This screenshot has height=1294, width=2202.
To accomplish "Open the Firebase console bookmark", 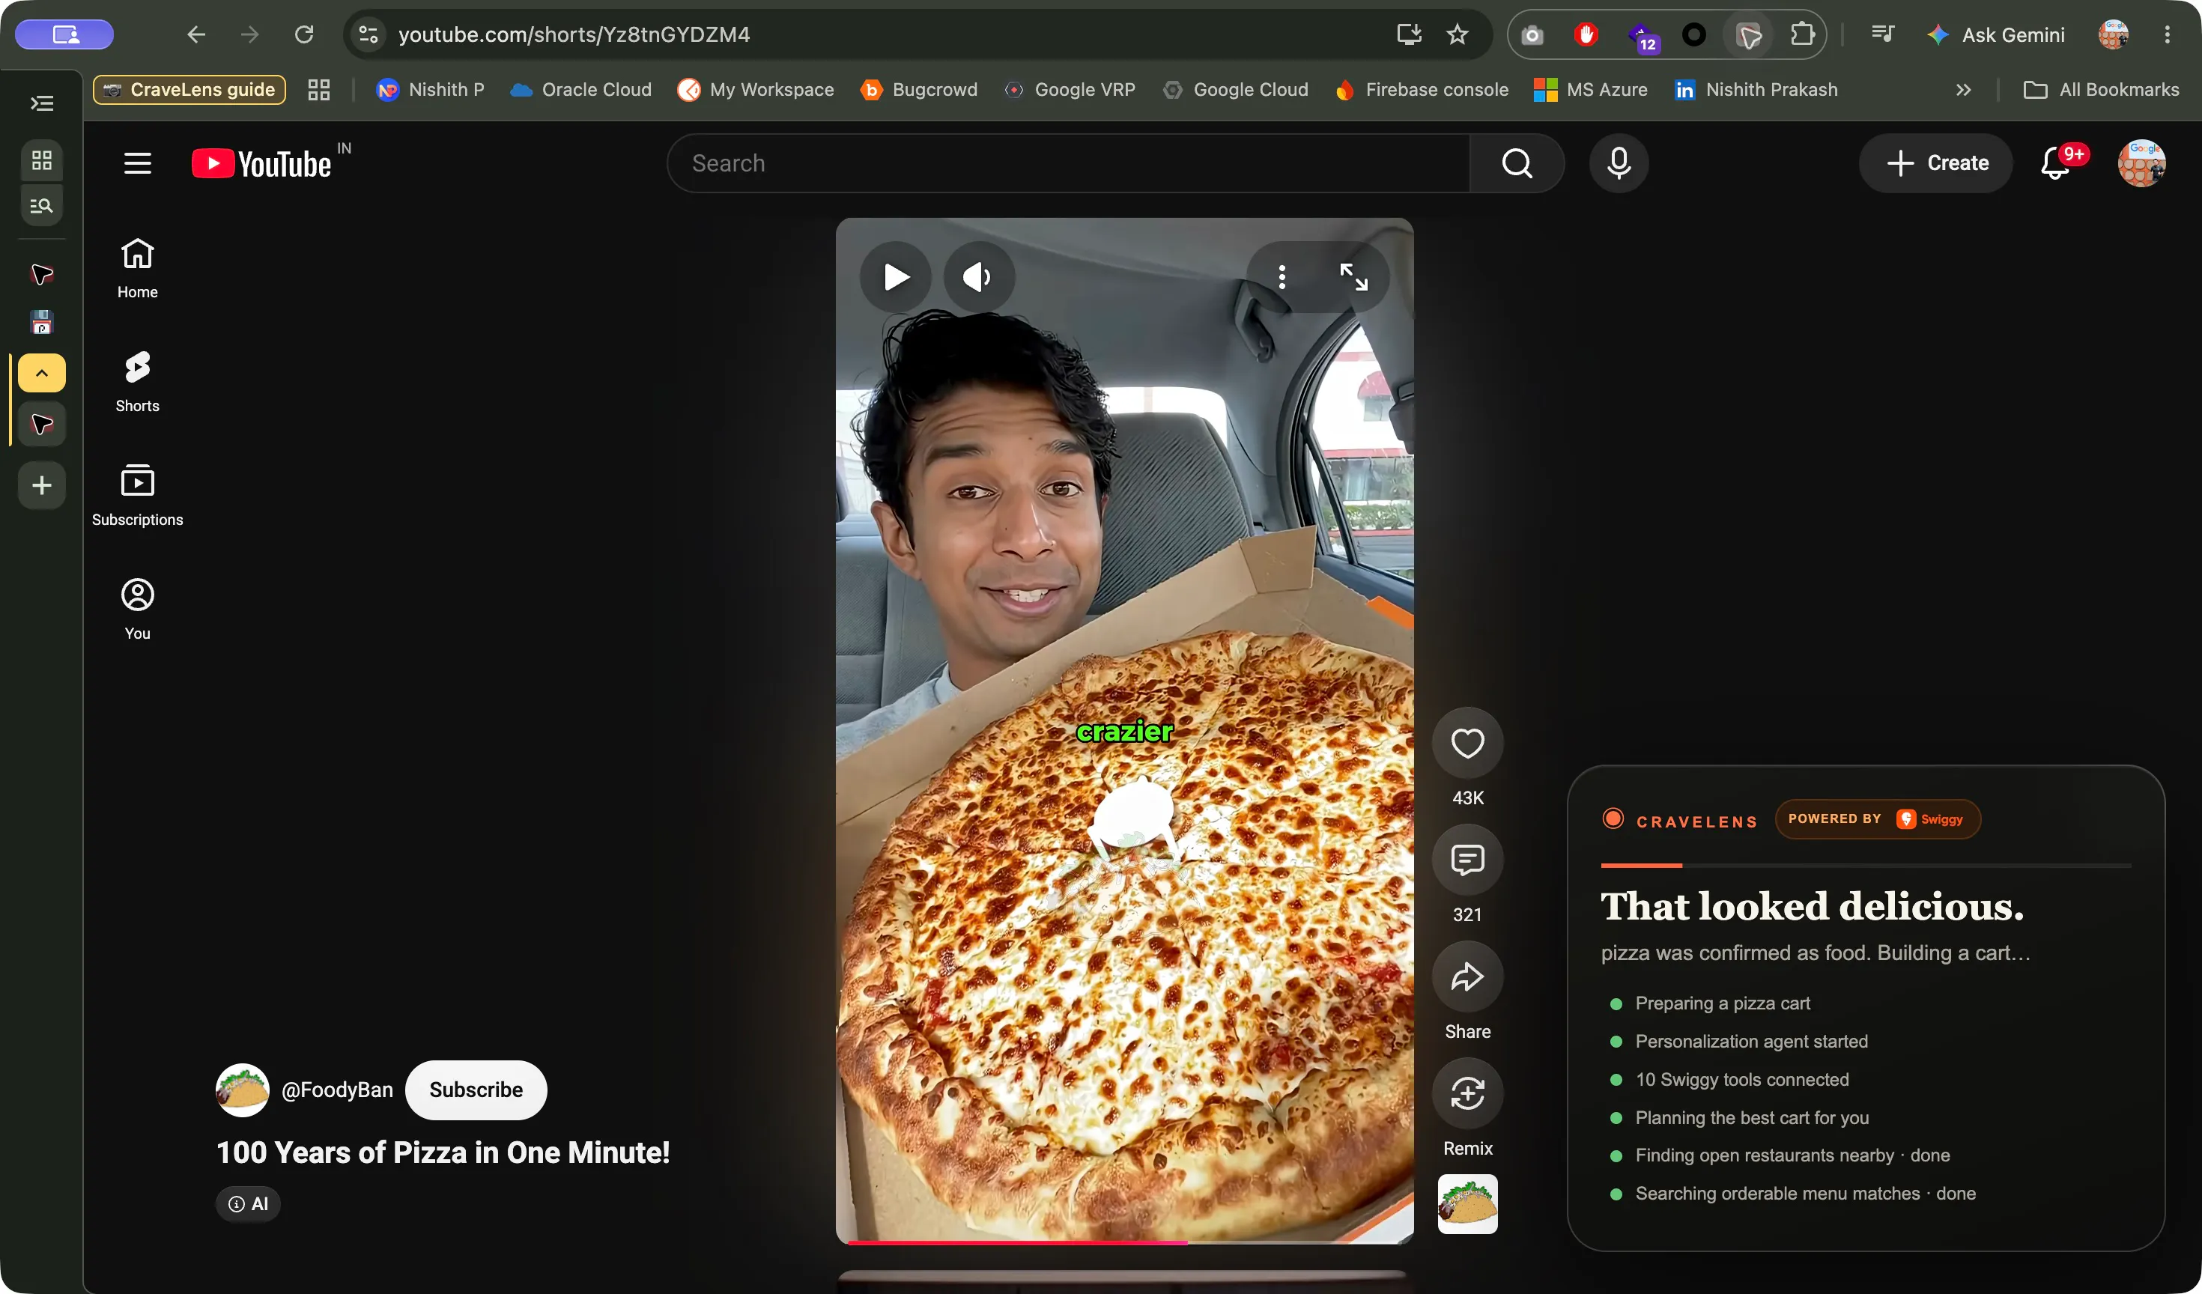I will pos(1422,90).
